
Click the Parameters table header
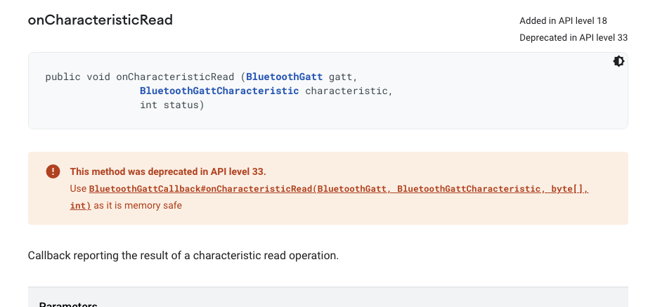click(68, 304)
